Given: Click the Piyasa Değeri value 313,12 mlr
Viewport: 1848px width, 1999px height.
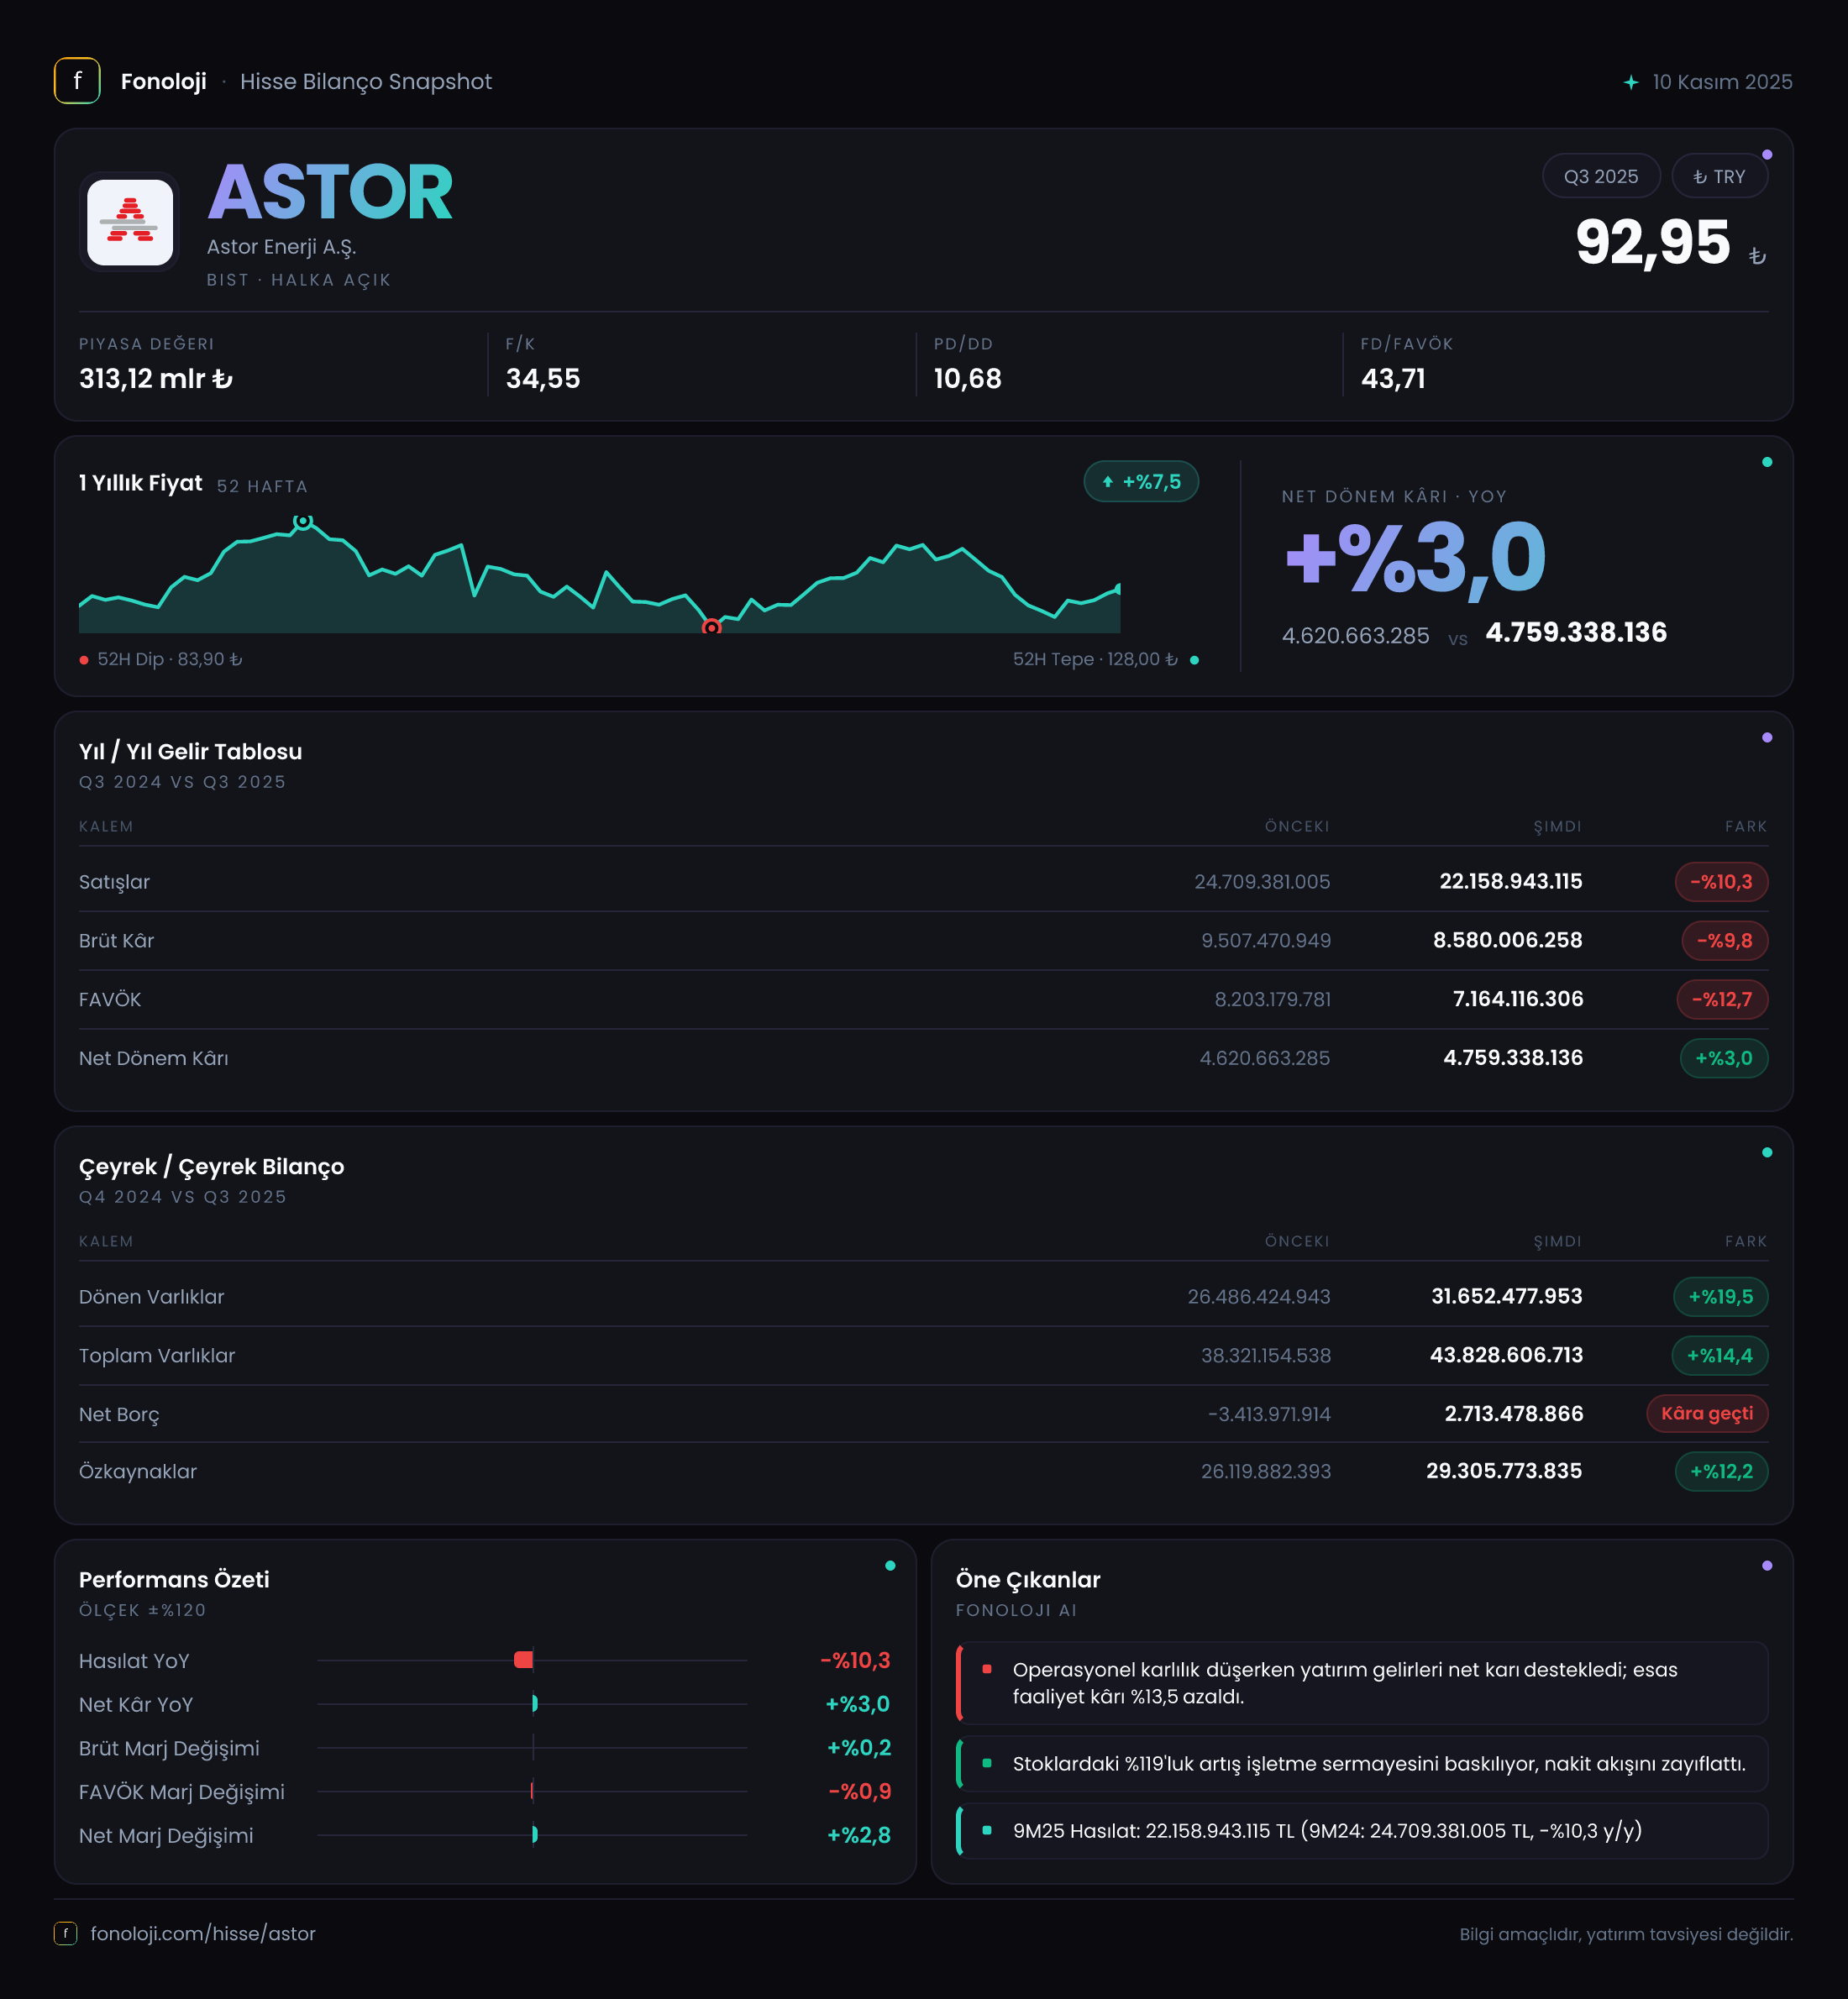Looking at the screenshot, I should 156,379.
